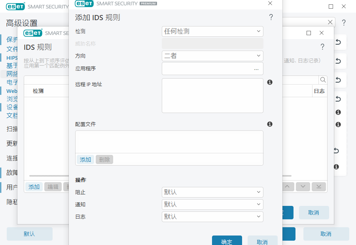356x245 pixels.
Task: Select the HIPS category in the sidebar
Action: [x=12, y=57]
